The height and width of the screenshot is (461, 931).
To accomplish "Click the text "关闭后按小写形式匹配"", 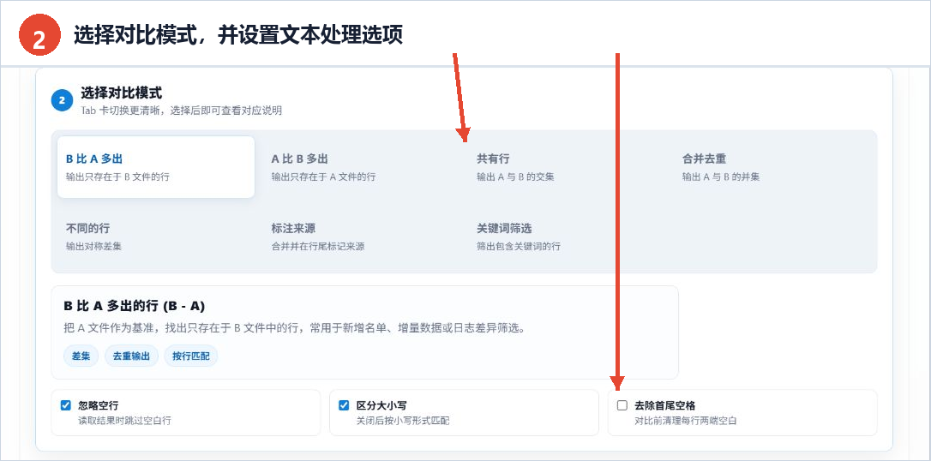I will pos(403,421).
